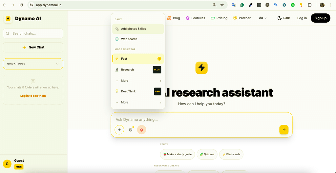Viewport: 336px width, 173px height.
Task: Select Research mode
Action: pyautogui.click(x=138, y=69)
